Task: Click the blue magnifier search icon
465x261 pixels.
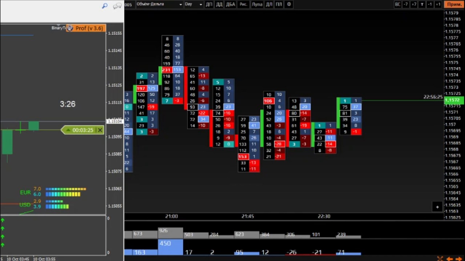Action: (x=105, y=6)
